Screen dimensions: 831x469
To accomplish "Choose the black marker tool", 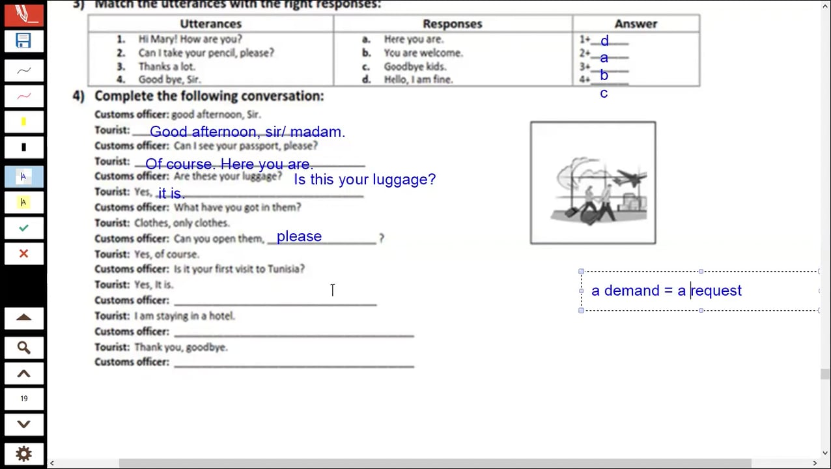I will coord(23,147).
